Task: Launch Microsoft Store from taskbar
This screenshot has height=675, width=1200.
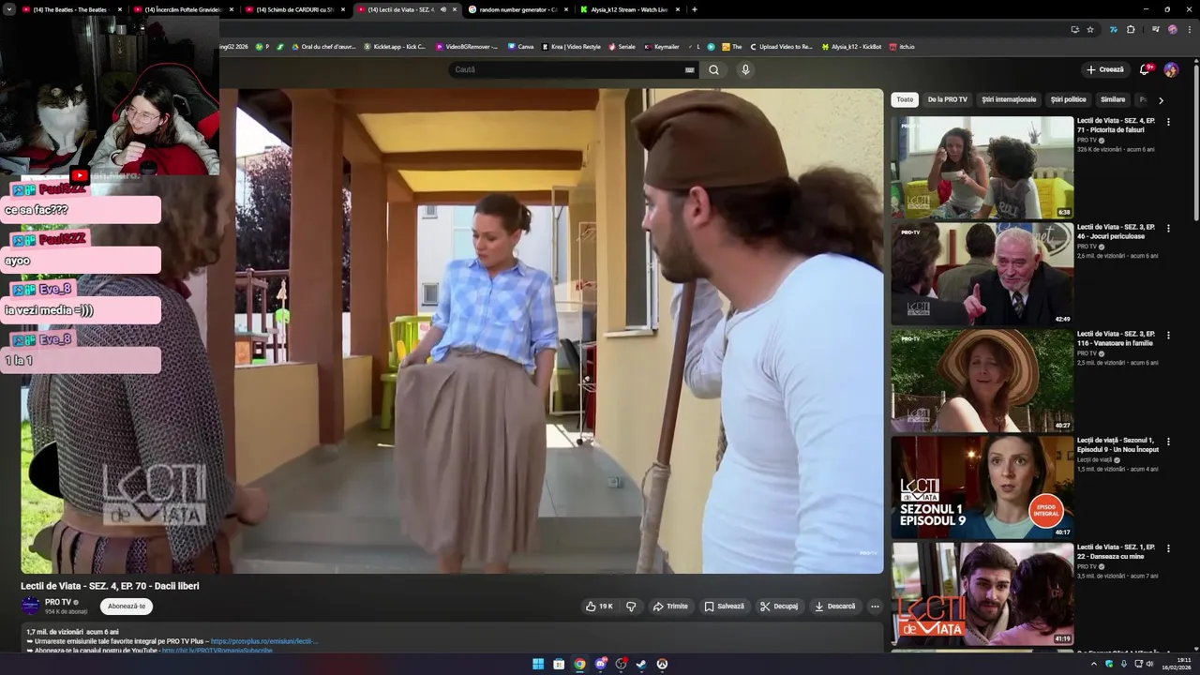Action: [x=559, y=664]
